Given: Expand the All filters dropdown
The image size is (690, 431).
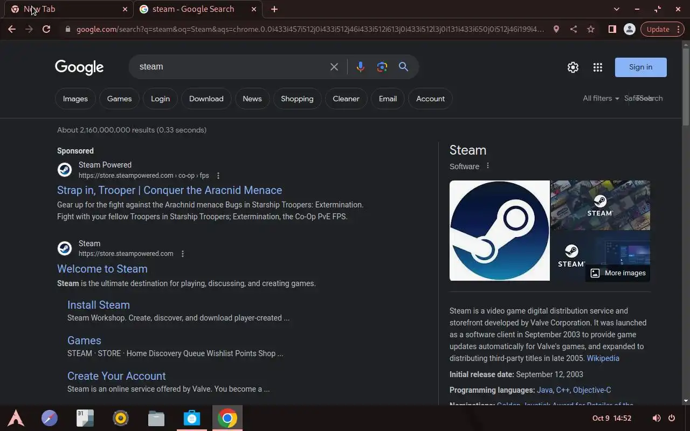Looking at the screenshot, I should click(601, 98).
